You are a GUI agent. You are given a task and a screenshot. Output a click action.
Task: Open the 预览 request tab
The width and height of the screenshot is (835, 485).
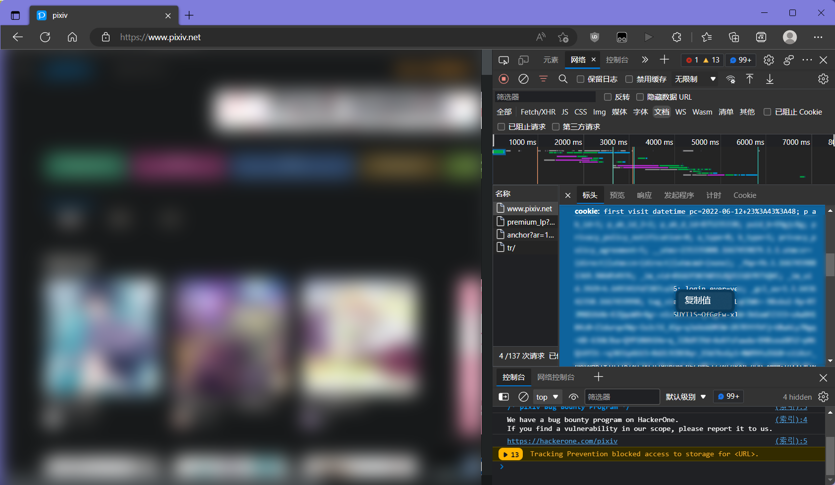(x=617, y=195)
